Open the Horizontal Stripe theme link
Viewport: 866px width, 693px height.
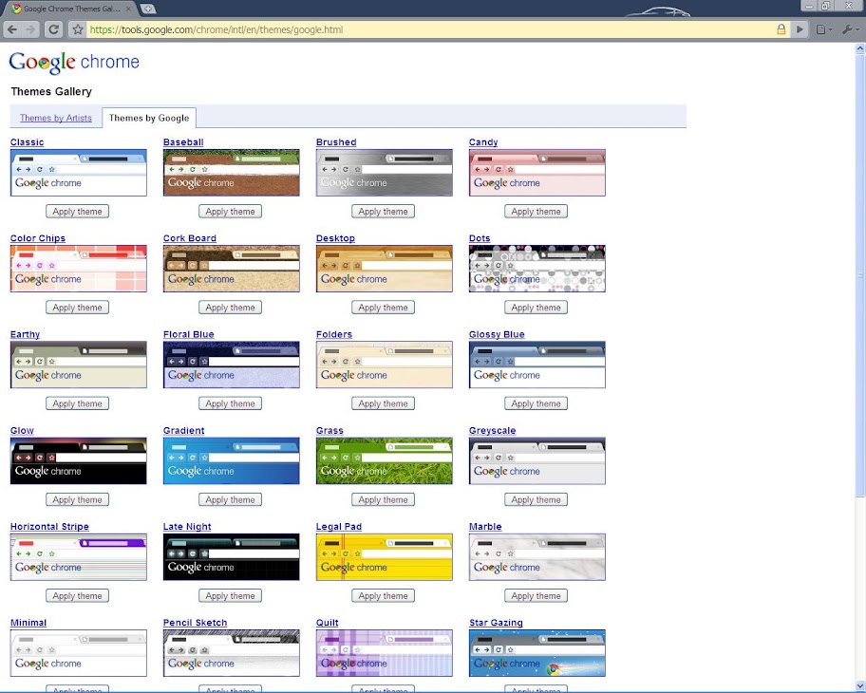[49, 526]
